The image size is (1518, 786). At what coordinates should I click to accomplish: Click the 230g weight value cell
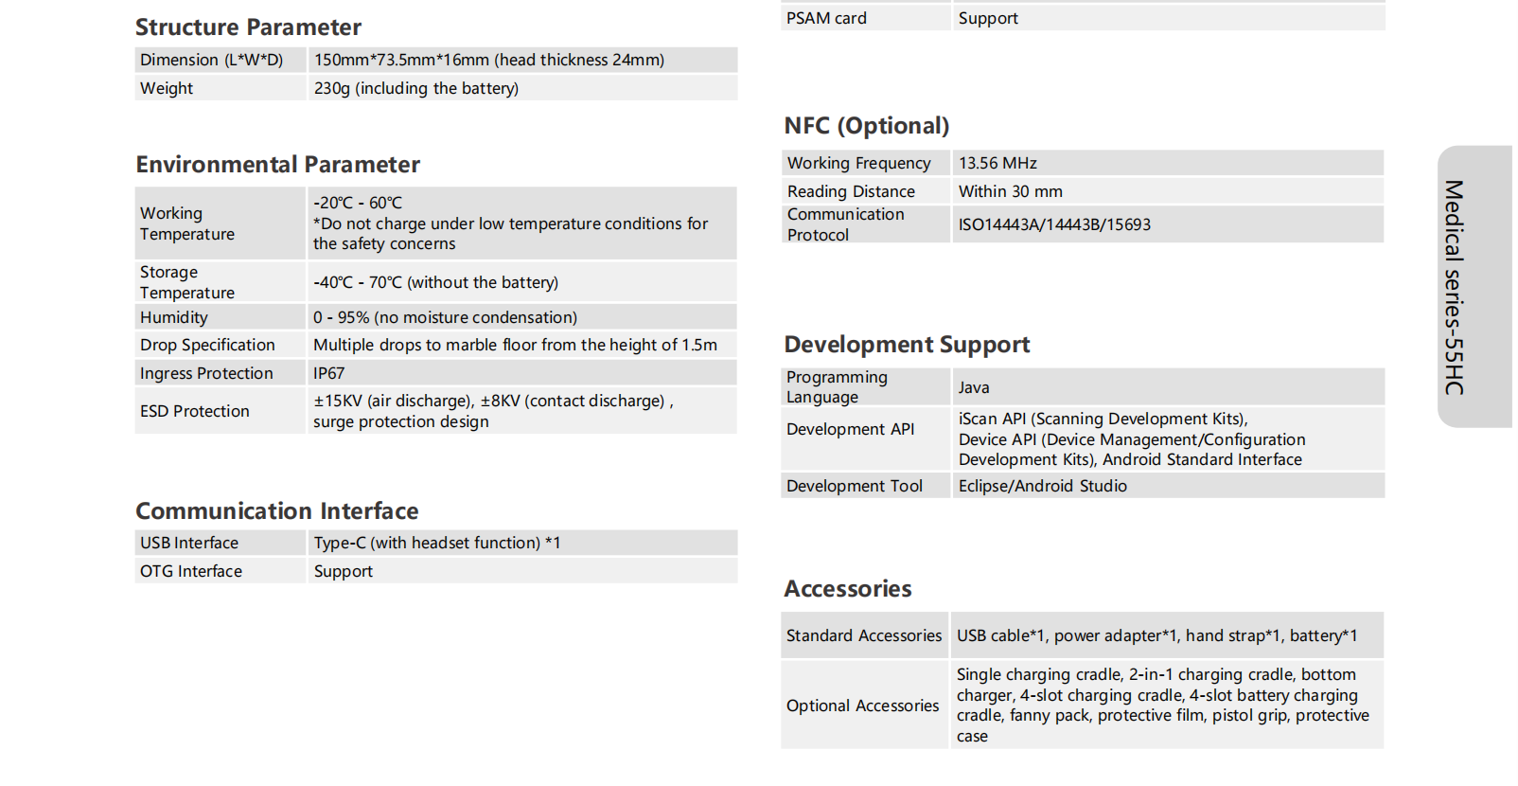tap(416, 89)
